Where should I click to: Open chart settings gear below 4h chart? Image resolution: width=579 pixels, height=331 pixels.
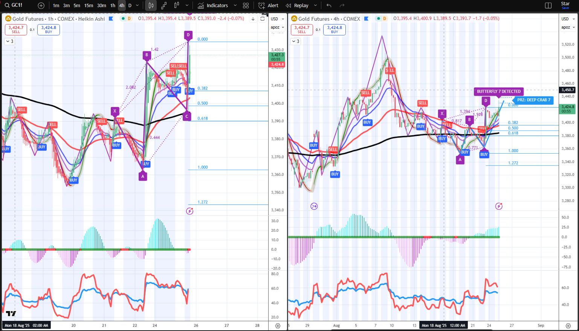[568, 326]
